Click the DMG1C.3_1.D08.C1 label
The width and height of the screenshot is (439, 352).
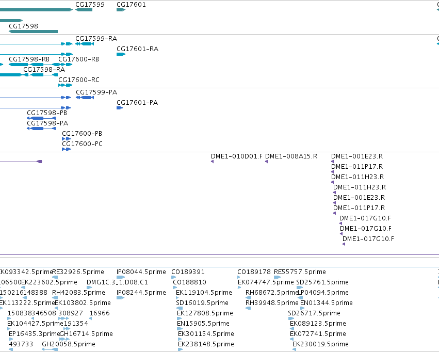point(117,282)
